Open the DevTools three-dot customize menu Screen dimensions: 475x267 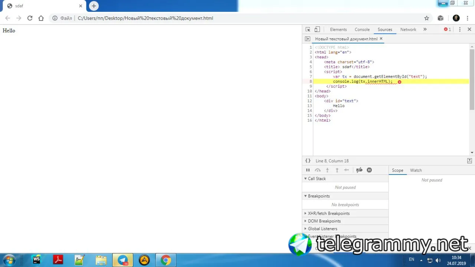(x=460, y=29)
